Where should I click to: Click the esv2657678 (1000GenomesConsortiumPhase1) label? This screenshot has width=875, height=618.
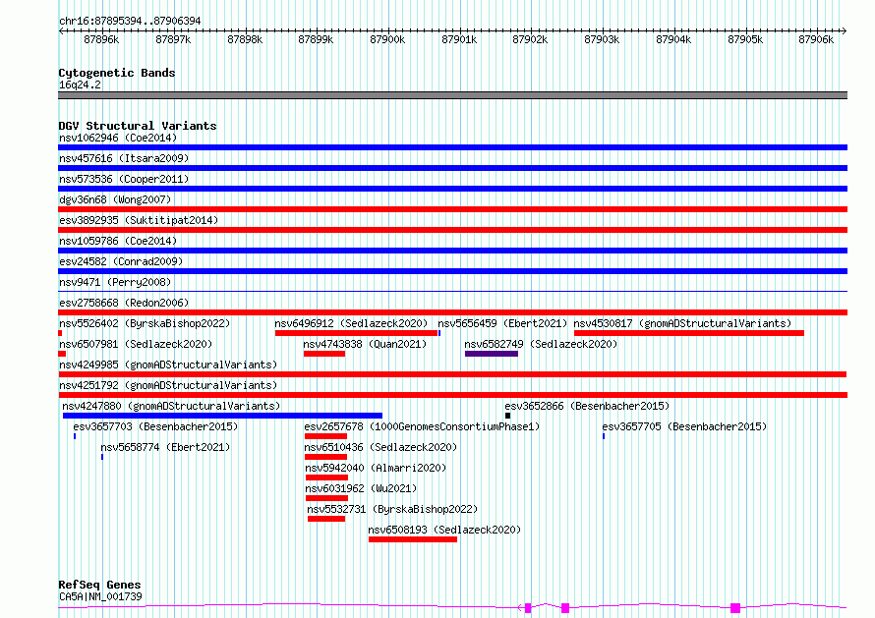click(423, 426)
